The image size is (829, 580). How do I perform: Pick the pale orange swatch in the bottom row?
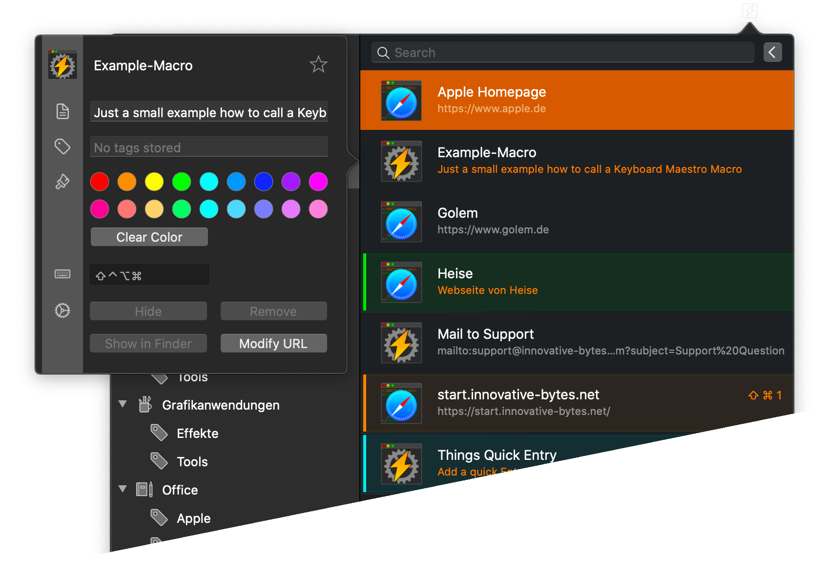(x=154, y=209)
